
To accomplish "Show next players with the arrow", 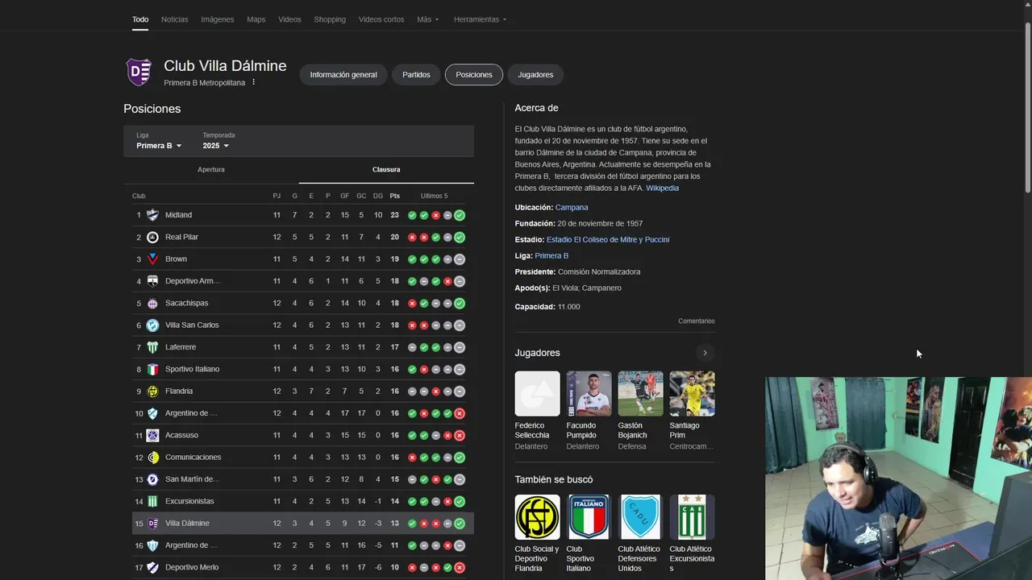I will (x=705, y=353).
